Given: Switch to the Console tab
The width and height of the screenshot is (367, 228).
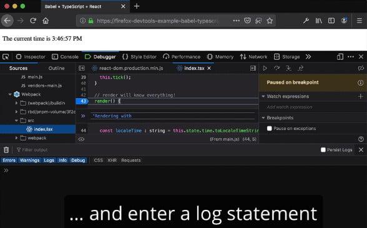Looking at the screenshot, I should (x=65, y=57).
